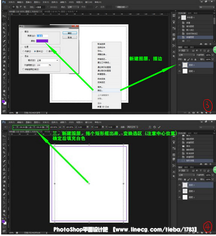Screen dimensions: 216x236
Task: Add layer mask in top Layers panel
Action: coord(194,112)
